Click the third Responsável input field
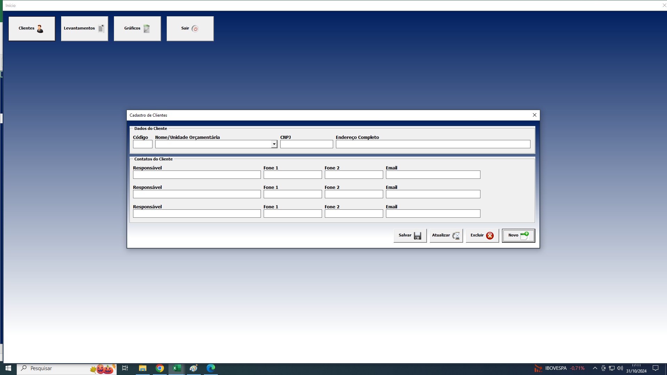This screenshot has width=667, height=375. click(x=197, y=214)
